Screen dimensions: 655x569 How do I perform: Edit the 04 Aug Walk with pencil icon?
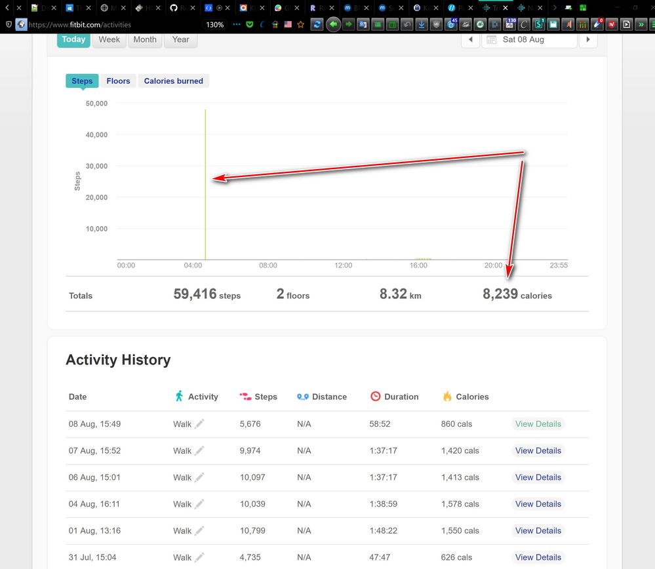(199, 504)
